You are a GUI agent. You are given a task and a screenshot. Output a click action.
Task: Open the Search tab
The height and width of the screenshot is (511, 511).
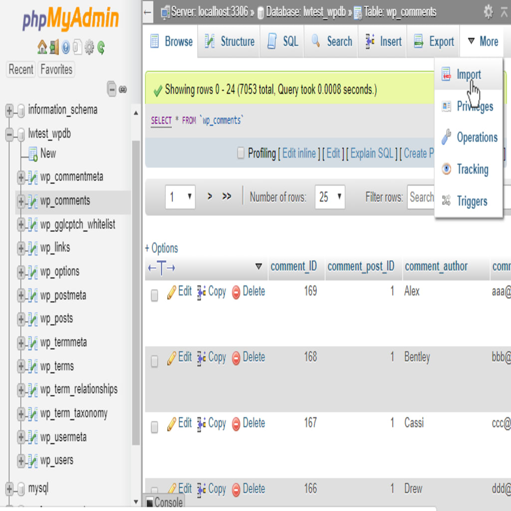pos(331,41)
